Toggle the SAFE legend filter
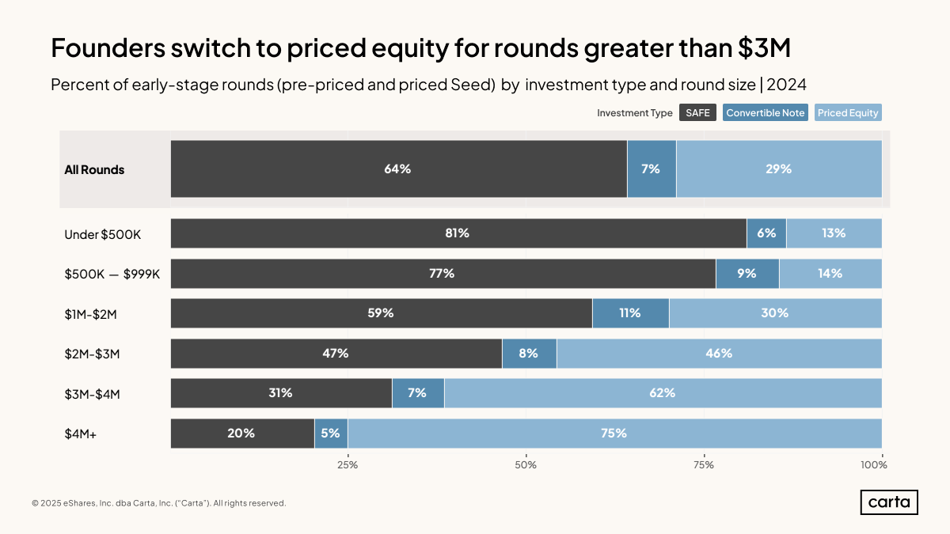Screen dimensions: 950x534 tap(697, 113)
